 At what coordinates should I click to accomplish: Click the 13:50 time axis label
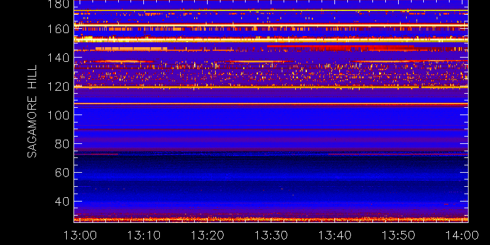point(399,235)
